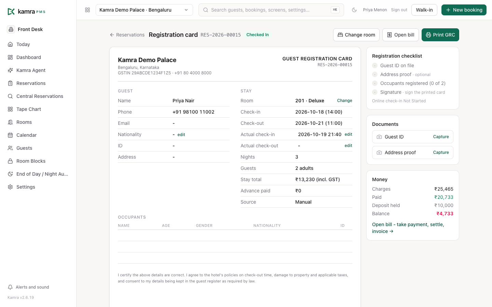Viewport: 492px width, 307px height.
Task: Open property selector Kamra Demo Palace dropdown
Action: point(144,10)
